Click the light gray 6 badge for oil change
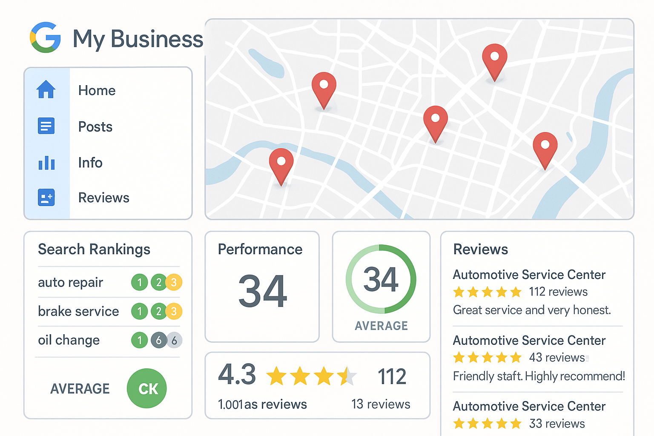Viewport: 654px width, 436px height. pyautogui.click(x=174, y=340)
